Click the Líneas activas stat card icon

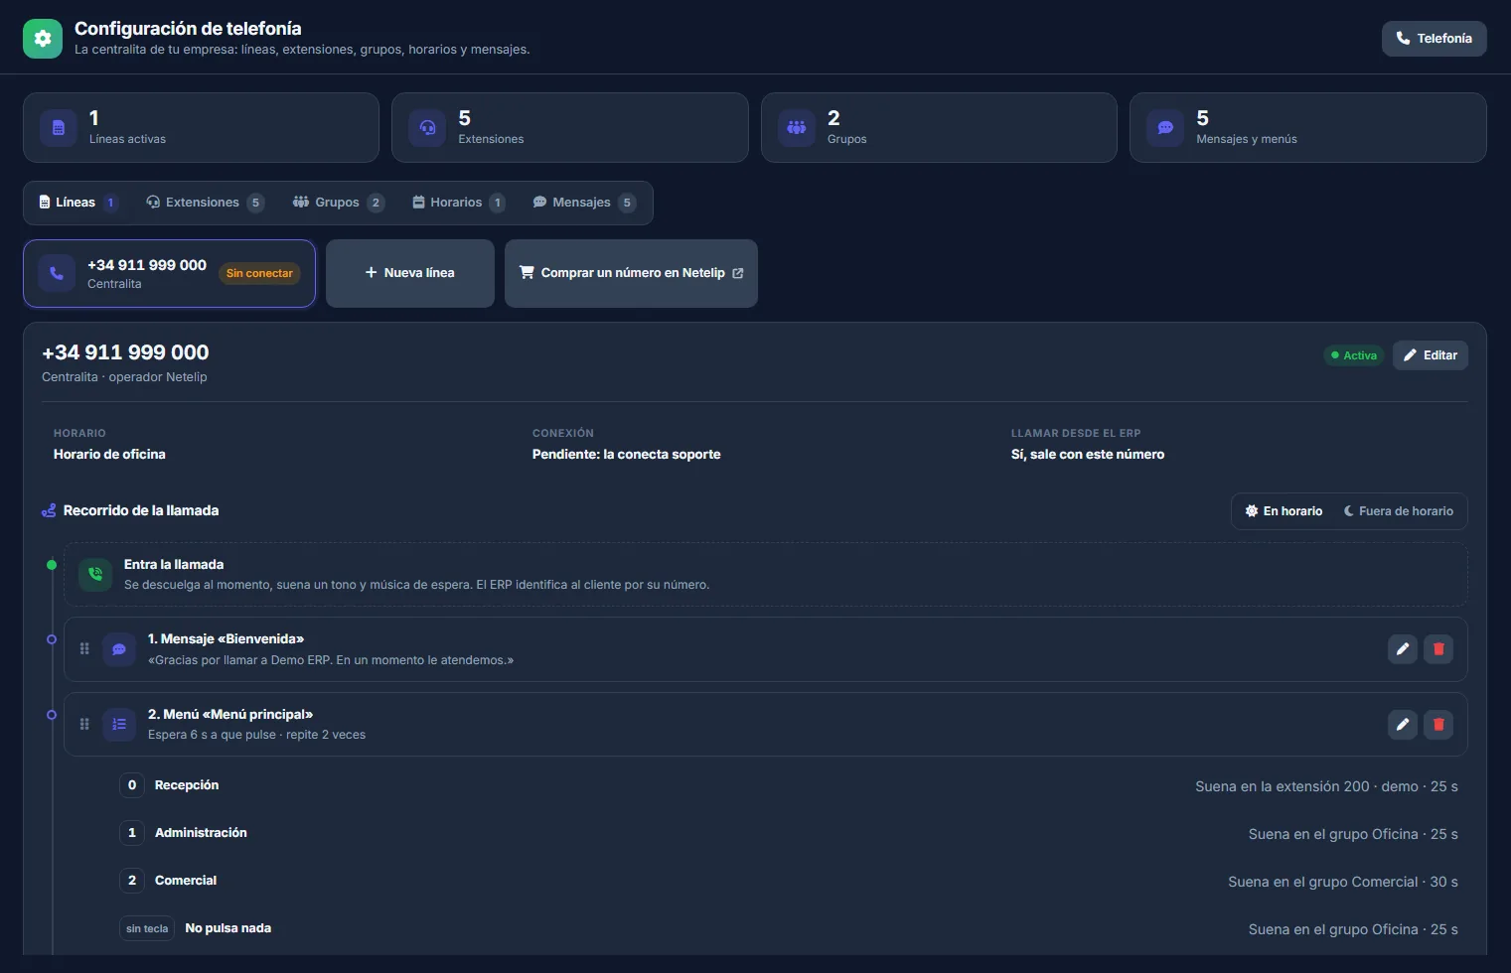coord(59,128)
